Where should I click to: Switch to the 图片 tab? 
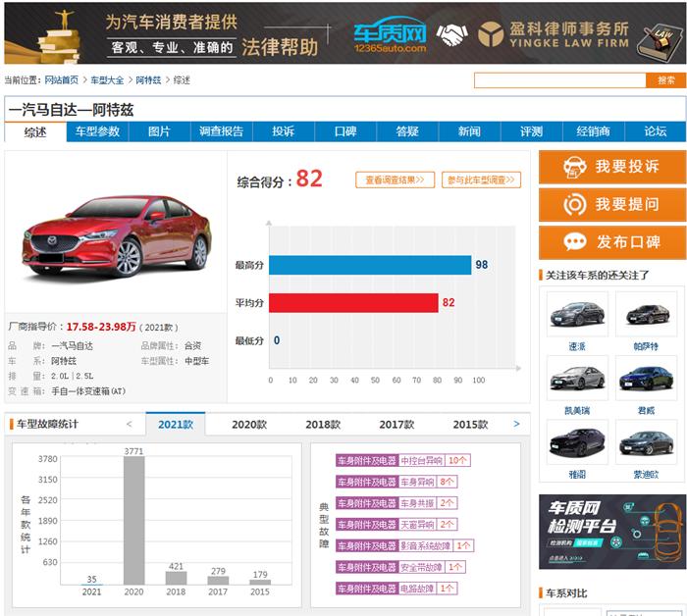point(159,131)
